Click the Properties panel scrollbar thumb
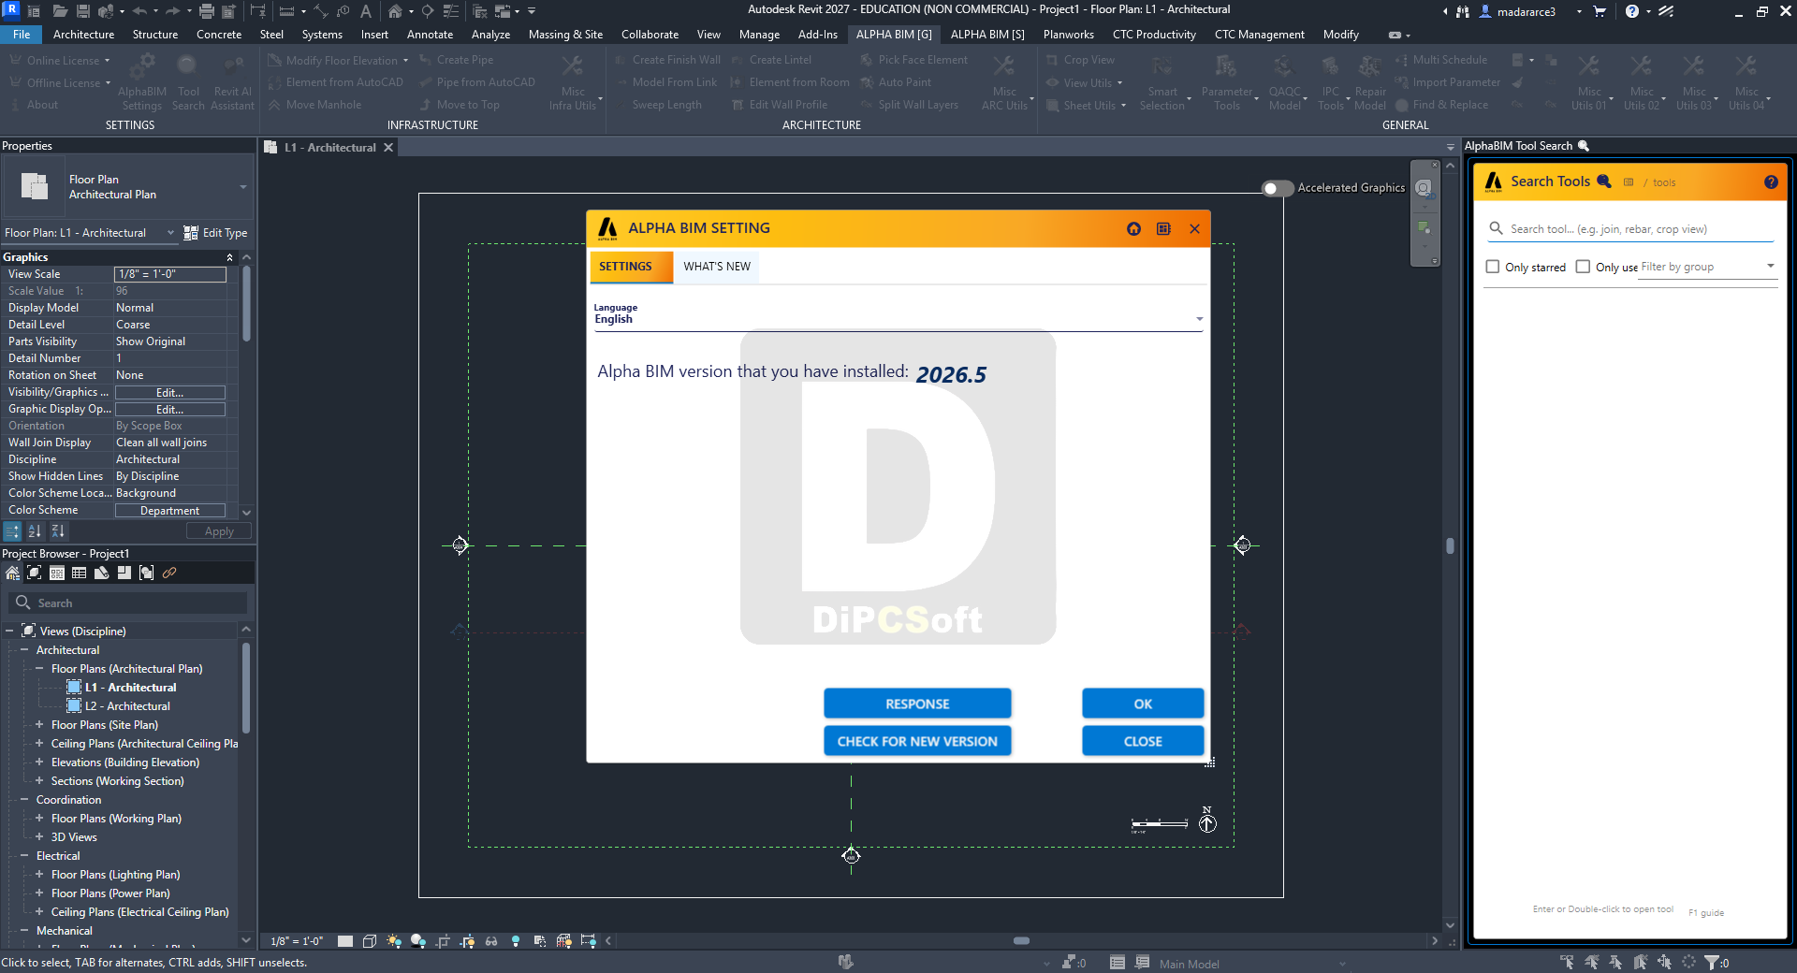This screenshot has height=973, width=1797. coord(247,304)
